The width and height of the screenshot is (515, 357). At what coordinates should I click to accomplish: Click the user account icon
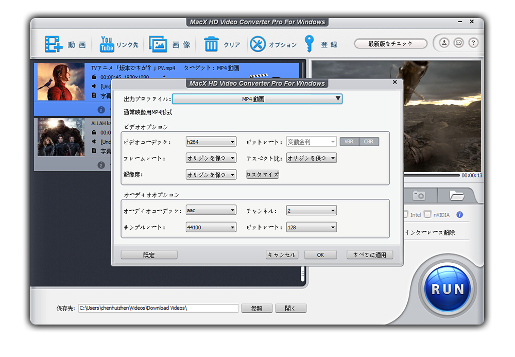click(444, 43)
